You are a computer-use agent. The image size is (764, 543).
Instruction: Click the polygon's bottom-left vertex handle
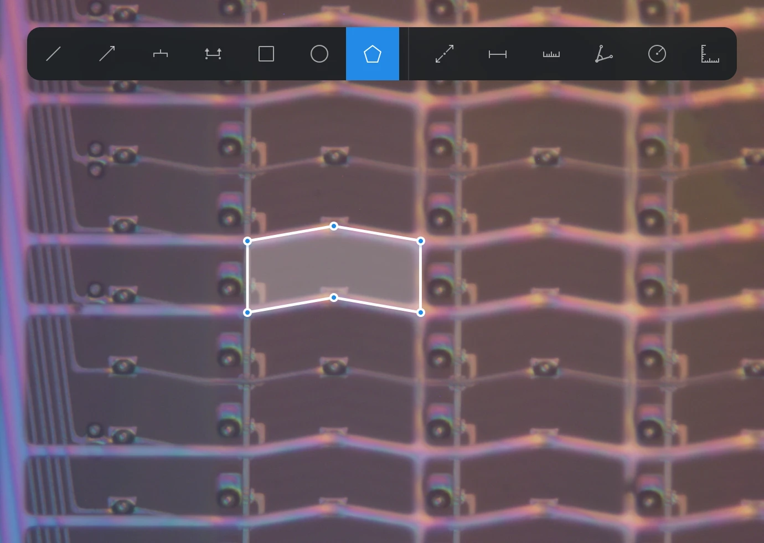coord(247,313)
